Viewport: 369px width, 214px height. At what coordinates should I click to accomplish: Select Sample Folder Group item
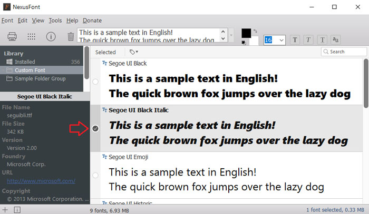pyautogui.click(x=42, y=78)
